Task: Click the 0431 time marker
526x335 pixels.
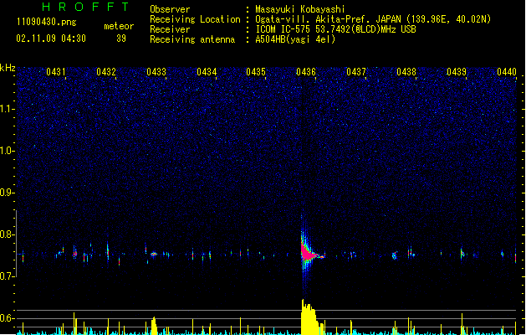Action: click(56, 72)
